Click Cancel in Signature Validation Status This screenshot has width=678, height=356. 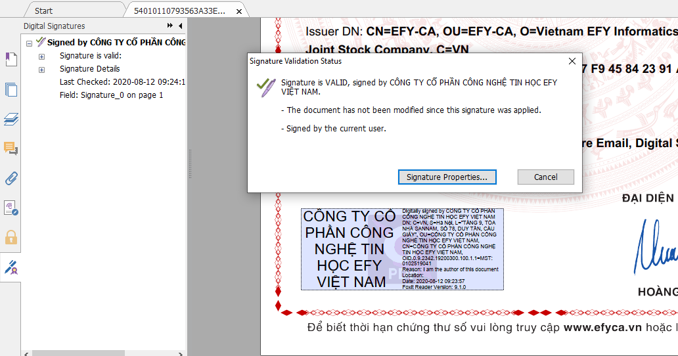coord(546,177)
